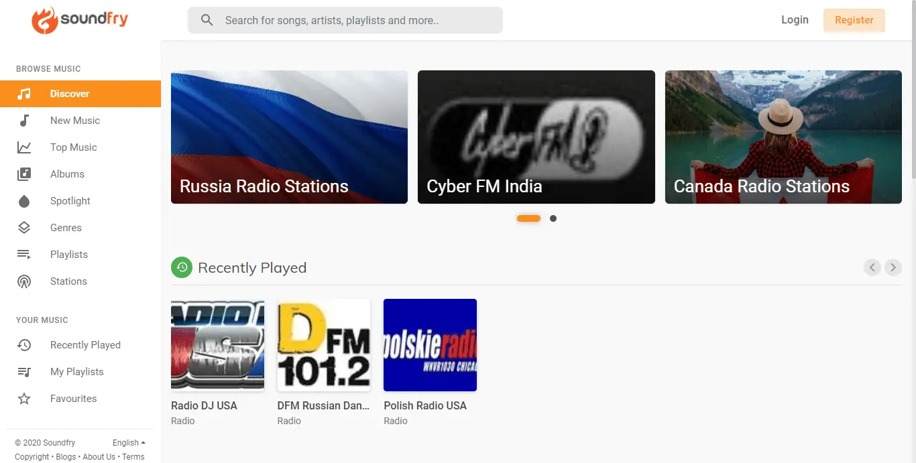This screenshot has width=916, height=463.
Task: Select the second carousel slide dot
Action: pos(553,218)
